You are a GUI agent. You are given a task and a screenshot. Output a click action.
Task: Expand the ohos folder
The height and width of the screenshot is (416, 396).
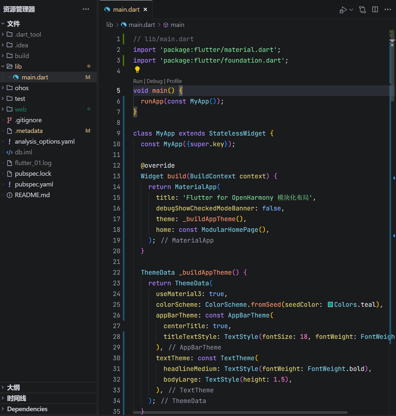tap(48, 88)
